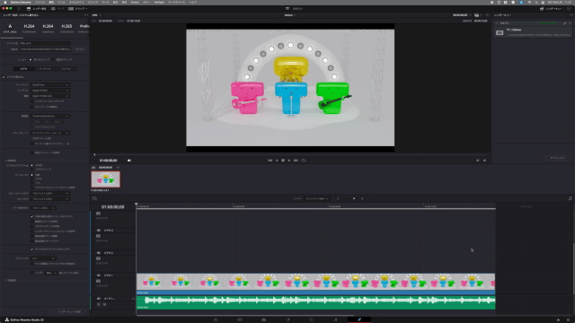Open the project manager home icon
The height and width of the screenshot is (323, 575).
click(558, 319)
